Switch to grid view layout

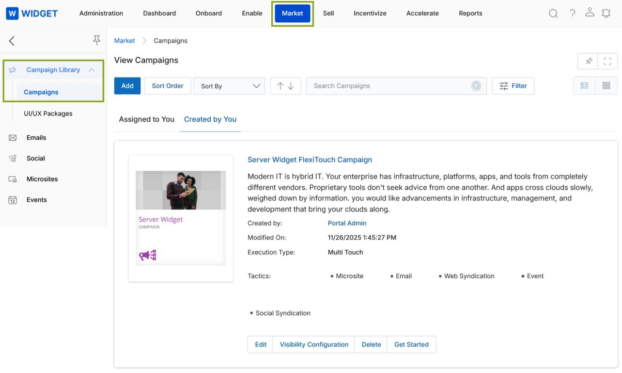(x=606, y=85)
